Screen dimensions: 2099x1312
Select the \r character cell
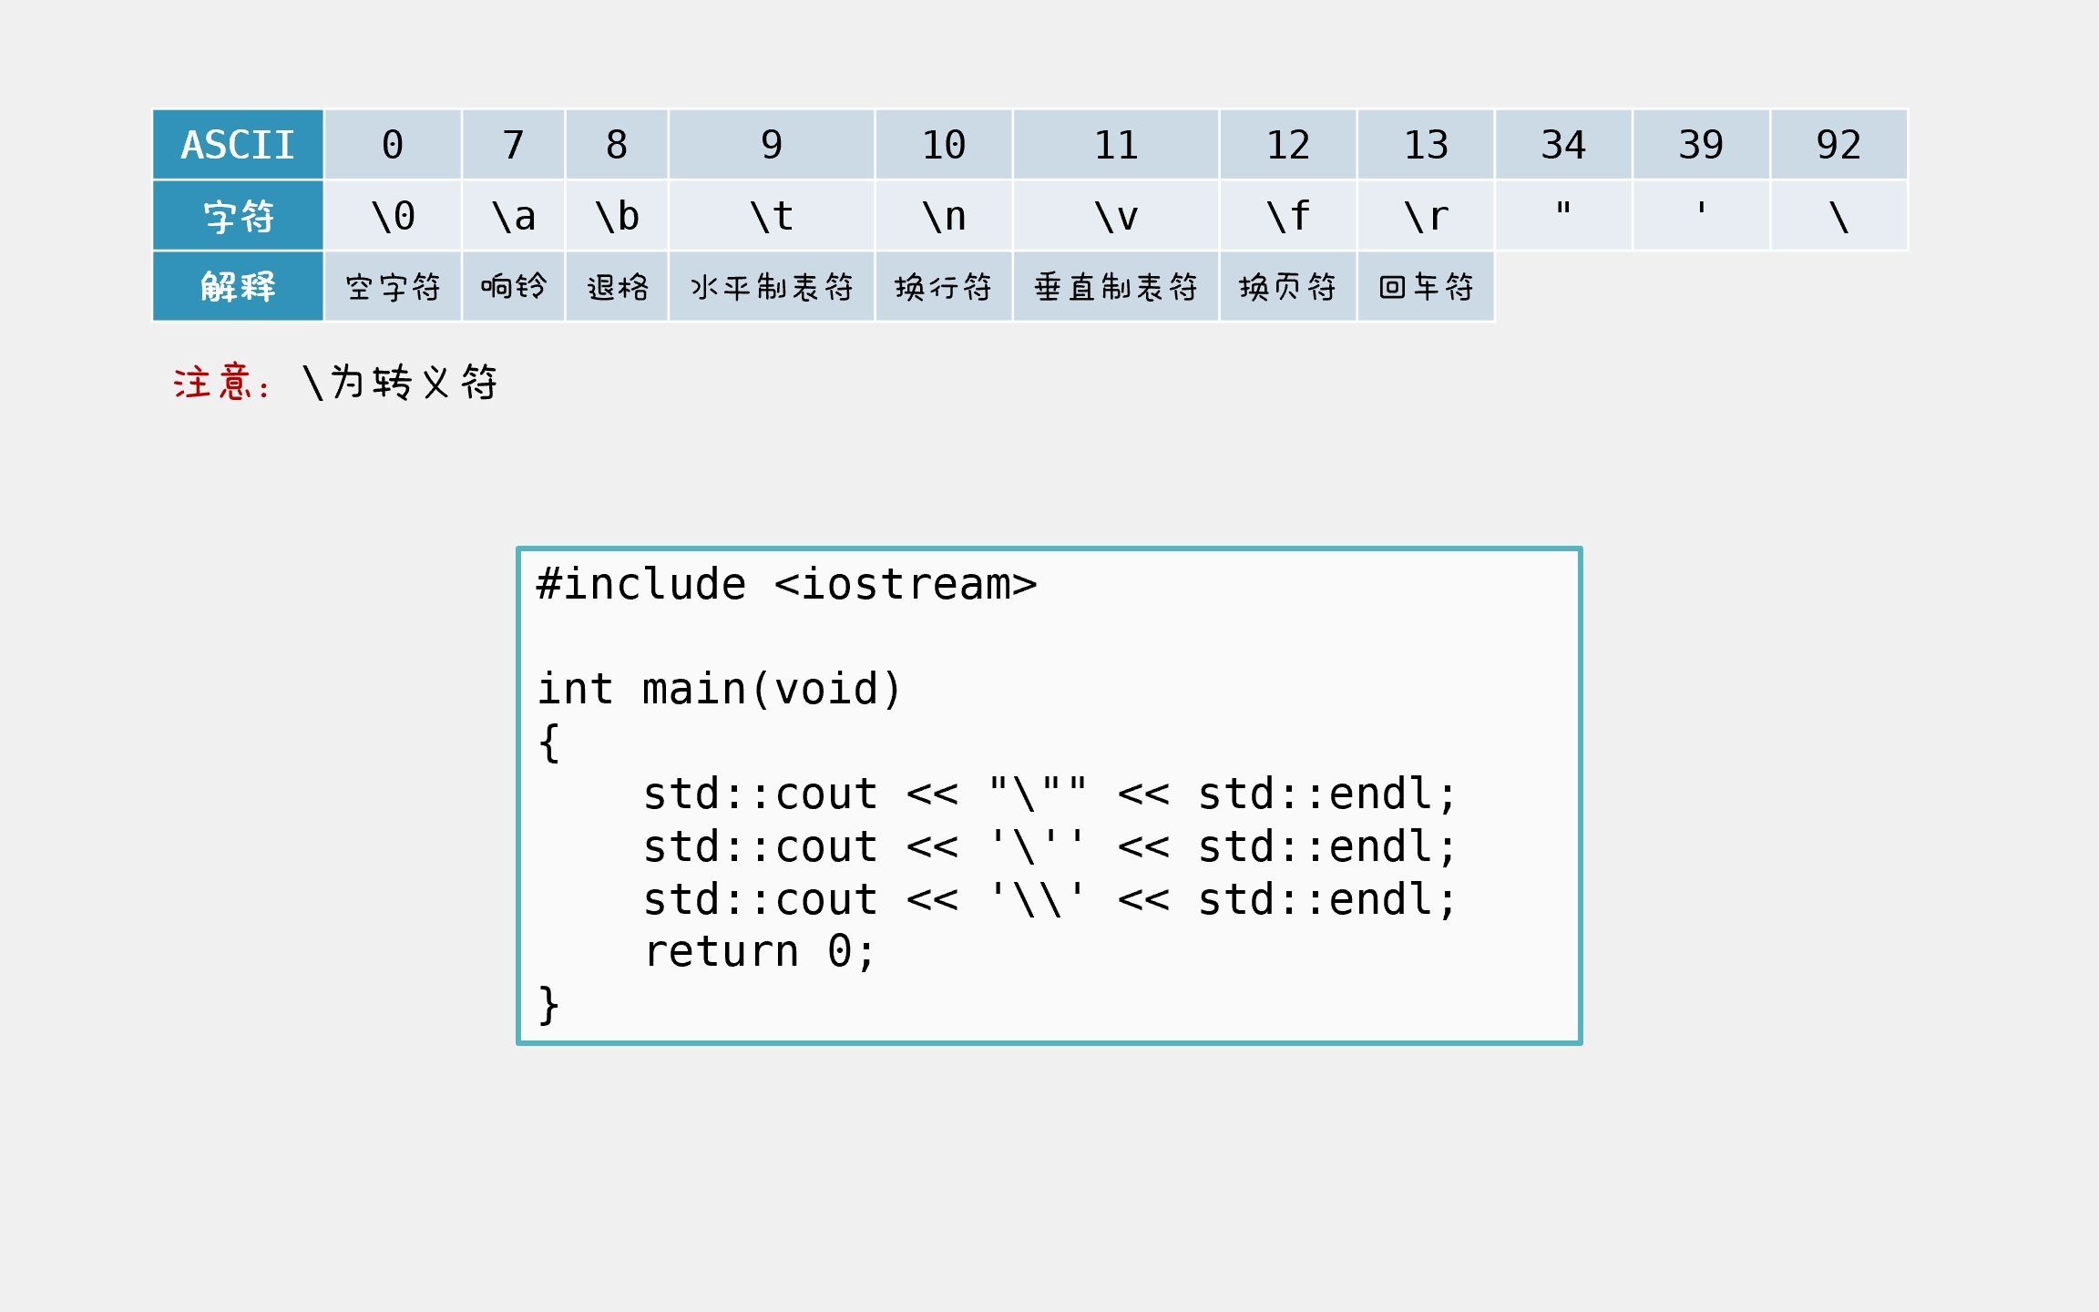[x=1426, y=216]
